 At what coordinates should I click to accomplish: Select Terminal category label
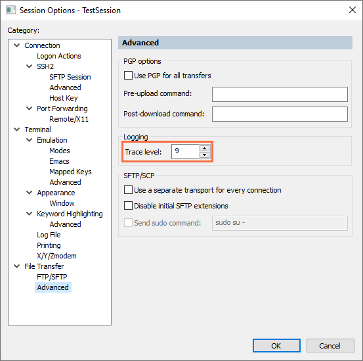37,130
